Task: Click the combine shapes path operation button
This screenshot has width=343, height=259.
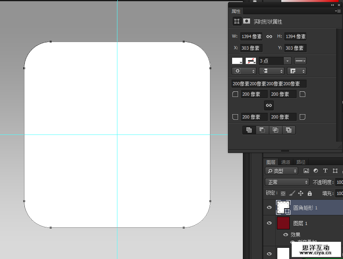Action: [249, 130]
